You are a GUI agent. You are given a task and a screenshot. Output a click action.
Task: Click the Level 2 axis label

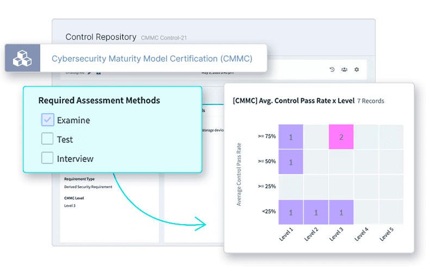point(311,234)
